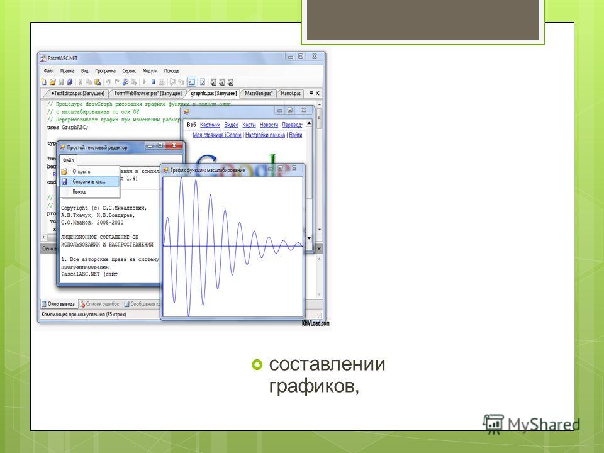The image size is (604, 453).
Task: Click the output panel scrollbar down arrow
Action: click(x=320, y=294)
